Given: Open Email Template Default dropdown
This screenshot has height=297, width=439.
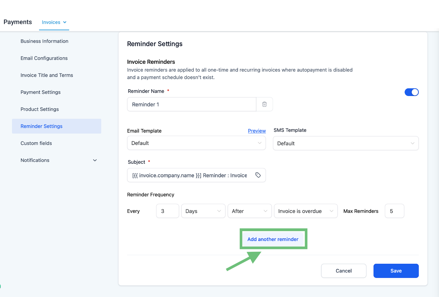Looking at the screenshot, I should [196, 143].
